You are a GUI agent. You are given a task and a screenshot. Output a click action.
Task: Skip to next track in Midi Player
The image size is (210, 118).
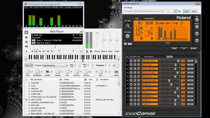(44, 51)
